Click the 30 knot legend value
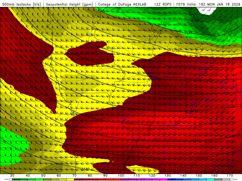 pos(12,176)
